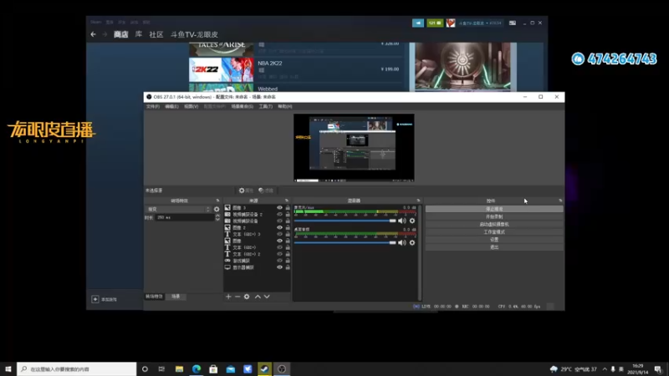
Task: Open 帮助 menu in OBS
Action: 285,106
